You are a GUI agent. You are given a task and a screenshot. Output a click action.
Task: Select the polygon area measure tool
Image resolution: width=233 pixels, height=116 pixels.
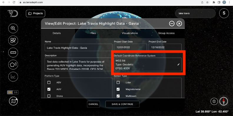(13, 65)
